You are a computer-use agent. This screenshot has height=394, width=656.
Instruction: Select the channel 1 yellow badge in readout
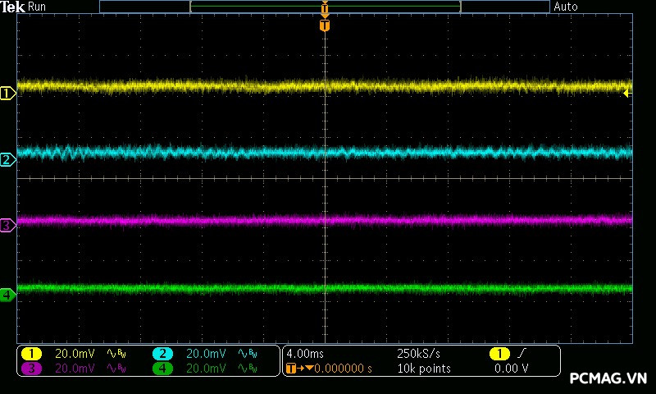point(31,354)
